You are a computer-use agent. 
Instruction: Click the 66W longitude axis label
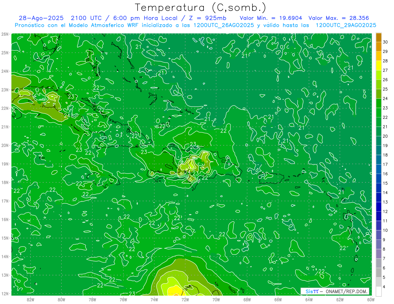click(278, 299)
